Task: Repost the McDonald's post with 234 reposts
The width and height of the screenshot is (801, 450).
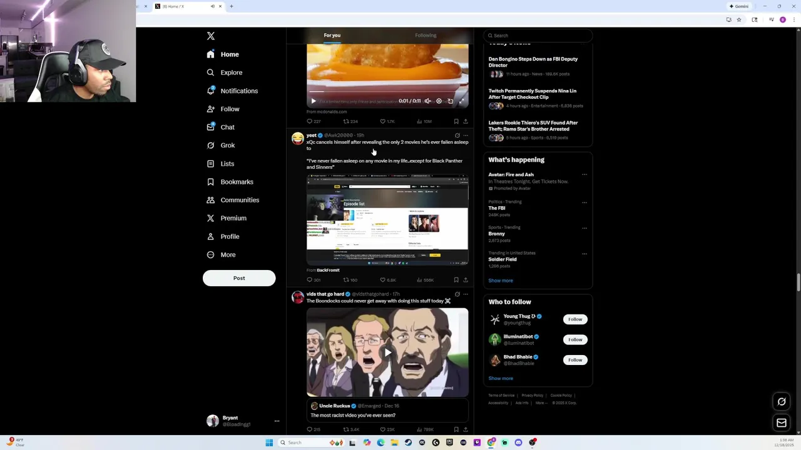Action: click(350, 121)
